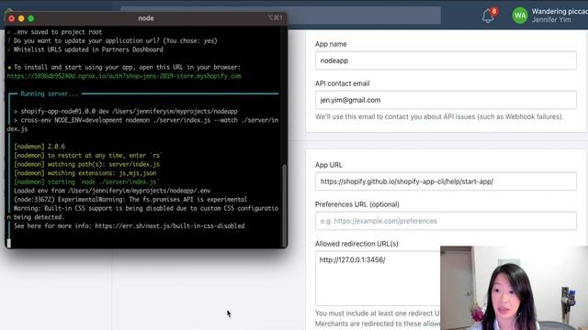The height and width of the screenshot is (330, 588).
Task: Click the "Loaded env from" terminal line
Action: point(112,191)
